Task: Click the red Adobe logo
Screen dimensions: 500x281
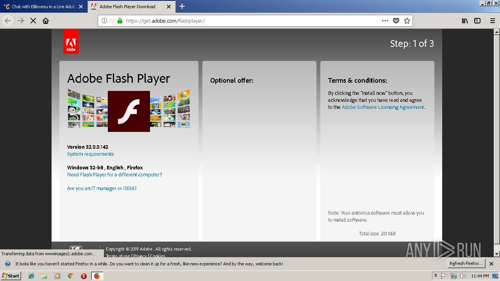Action: [x=71, y=41]
